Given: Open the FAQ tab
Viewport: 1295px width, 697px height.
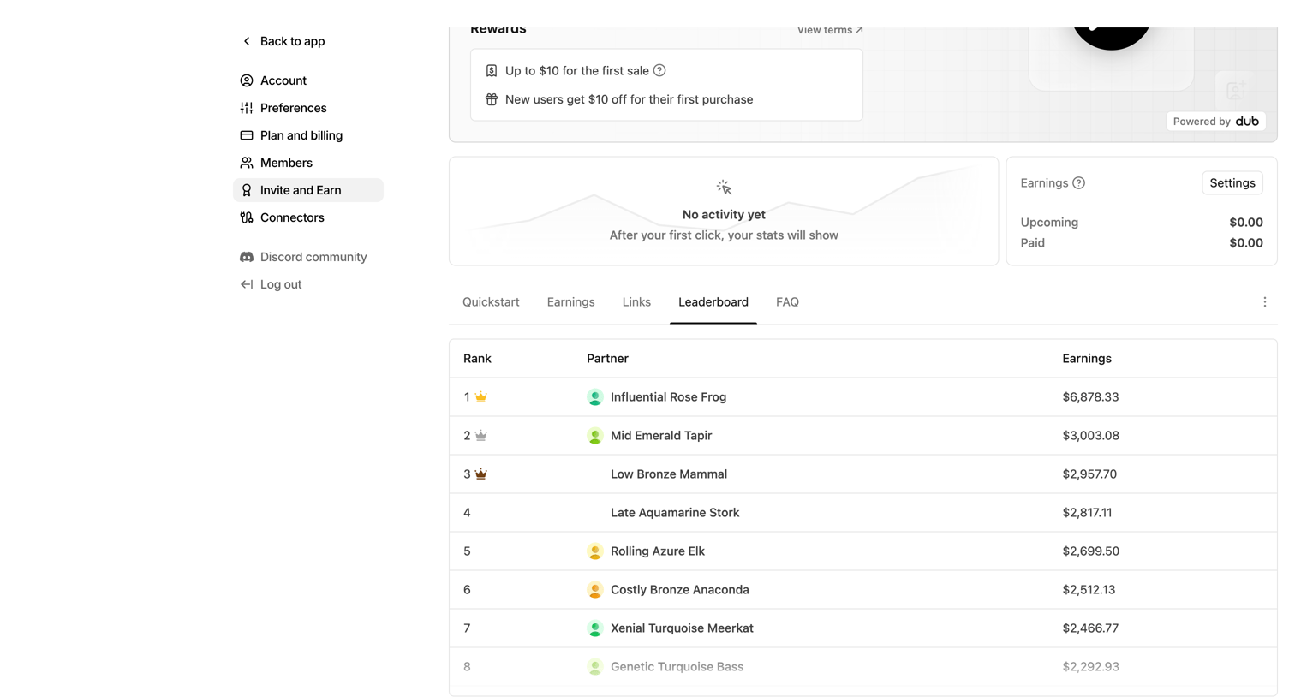Looking at the screenshot, I should pyautogui.click(x=787, y=302).
